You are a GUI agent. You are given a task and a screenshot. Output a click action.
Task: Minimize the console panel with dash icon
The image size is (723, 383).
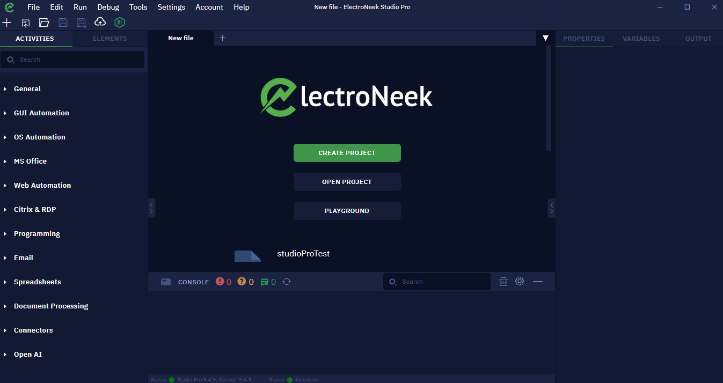tap(538, 281)
